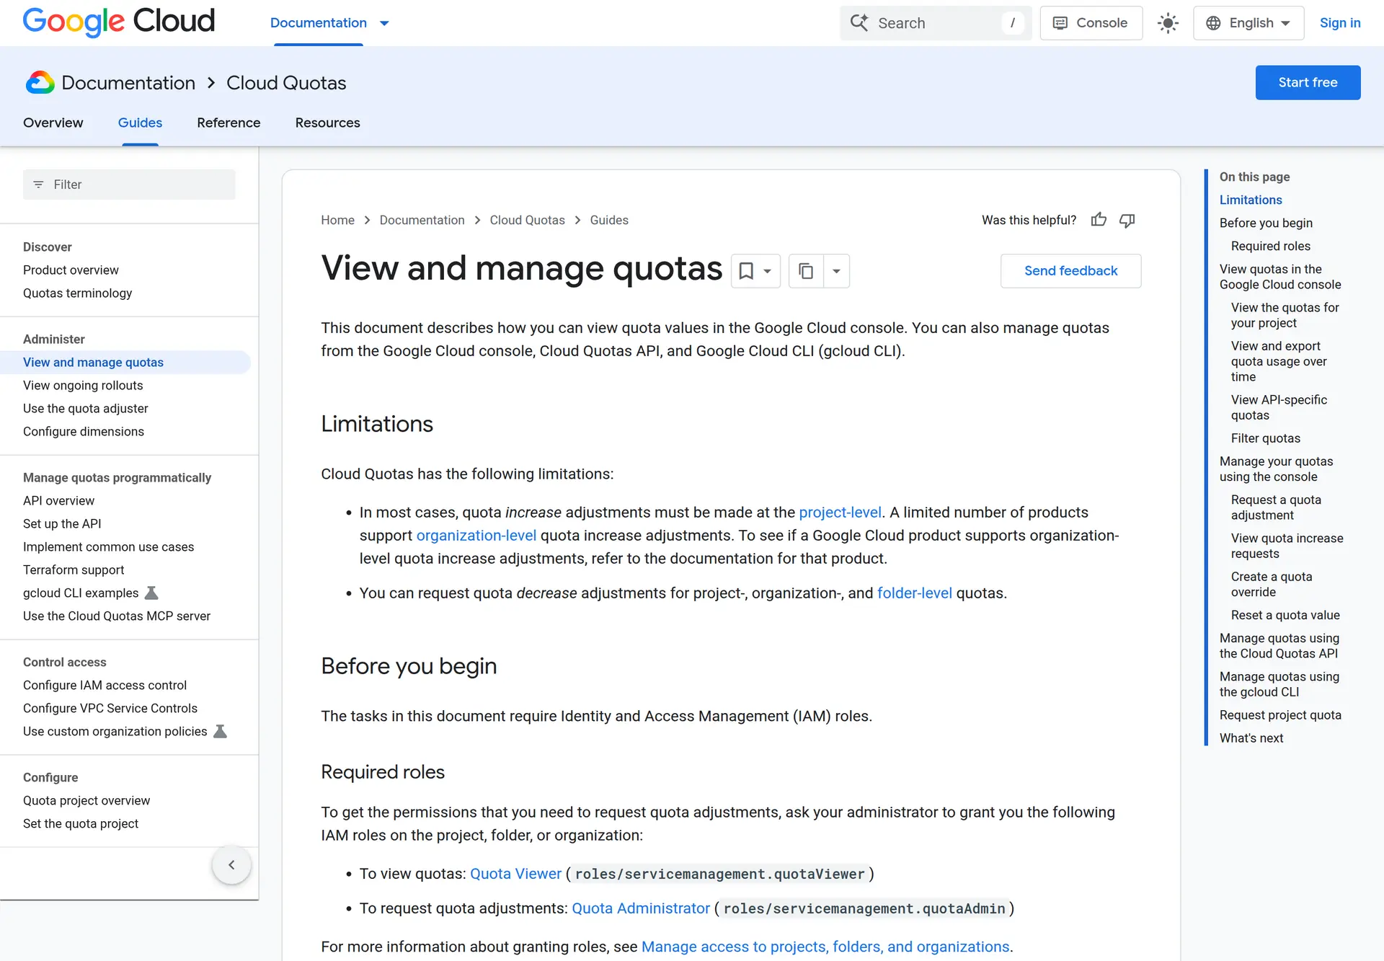Click the copy page icon
Screen dimensions: 1384x961
(806, 271)
